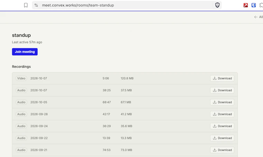This screenshot has width=263, height=157.
Task: Select the Video tag on first recording
Action: pyautogui.click(x=21, y=78)
